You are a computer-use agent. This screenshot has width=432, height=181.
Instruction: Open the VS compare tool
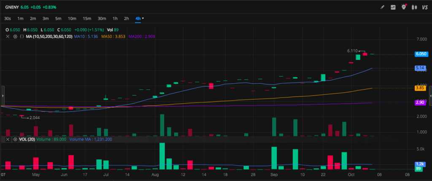(425, 7)
